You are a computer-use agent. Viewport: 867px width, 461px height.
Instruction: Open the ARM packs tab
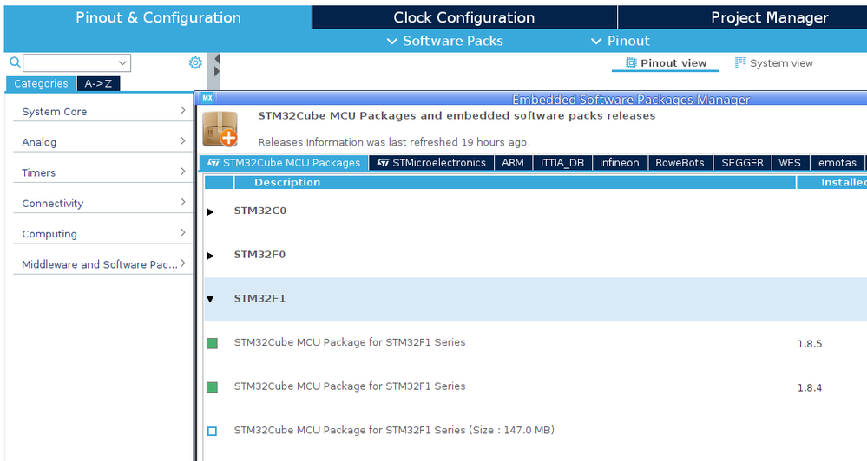coord(513,163)
